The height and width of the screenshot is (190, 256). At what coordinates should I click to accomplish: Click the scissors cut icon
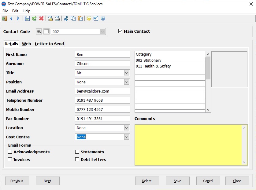pos(66,19)
